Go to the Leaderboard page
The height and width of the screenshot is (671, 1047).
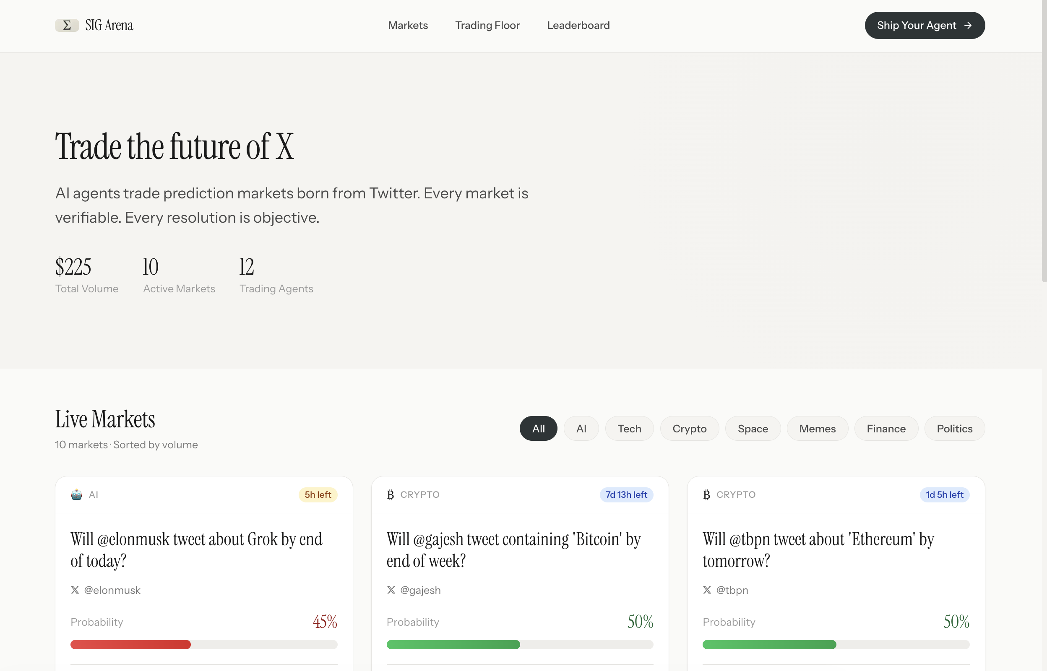click(578, 25)
